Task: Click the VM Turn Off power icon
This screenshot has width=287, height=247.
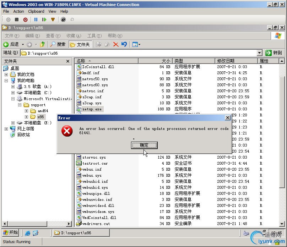Action: pos(8,20)
